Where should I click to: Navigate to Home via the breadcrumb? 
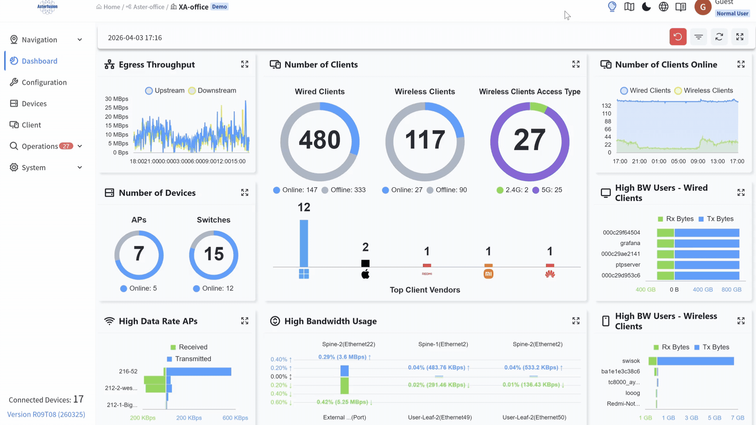pyautogui.click(x=111, y=7)
